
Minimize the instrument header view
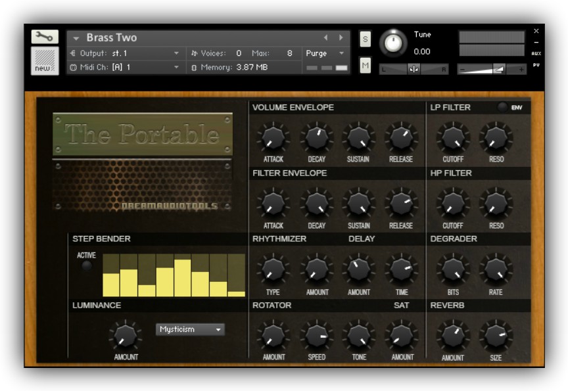(x=536, y=42)
